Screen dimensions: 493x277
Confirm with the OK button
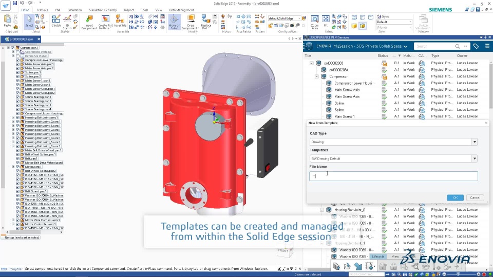click(x=455, y=197)
